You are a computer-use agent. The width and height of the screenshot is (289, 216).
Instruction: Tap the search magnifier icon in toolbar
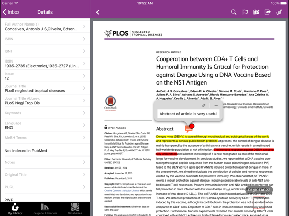pyautogui.click(x=234, y=12)
